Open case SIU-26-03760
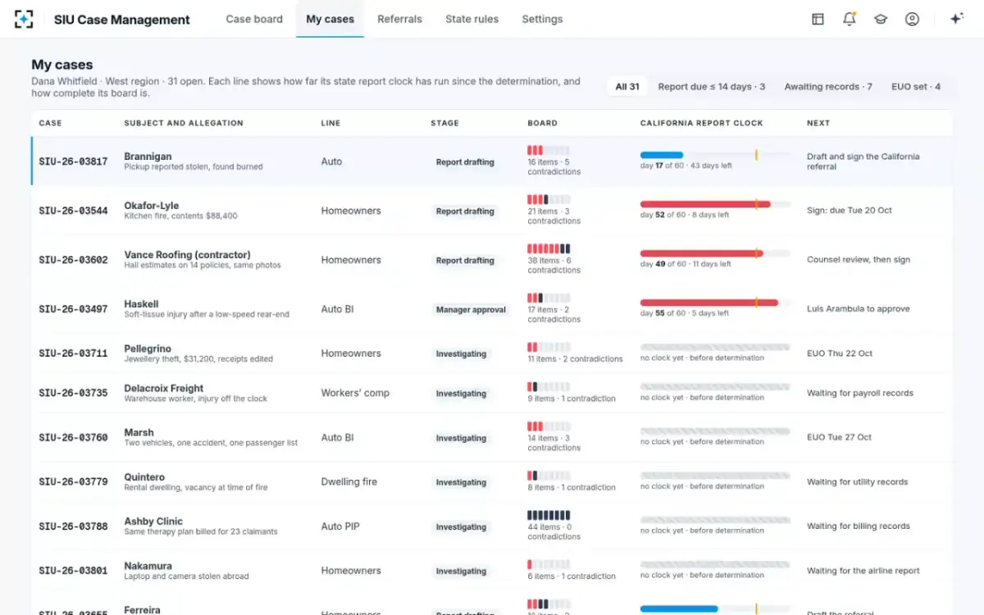The width and height of the screenshot is (984, 615). pos(73,437)
